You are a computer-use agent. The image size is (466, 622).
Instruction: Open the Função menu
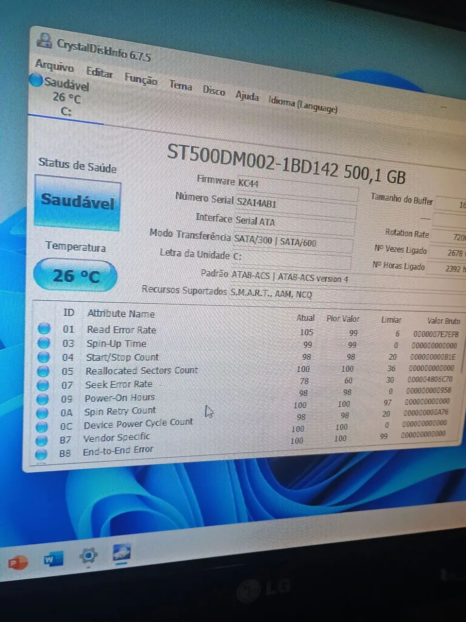tap(141, 79)
